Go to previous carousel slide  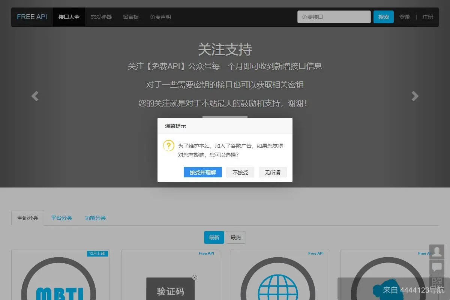(x=34, y=96)
